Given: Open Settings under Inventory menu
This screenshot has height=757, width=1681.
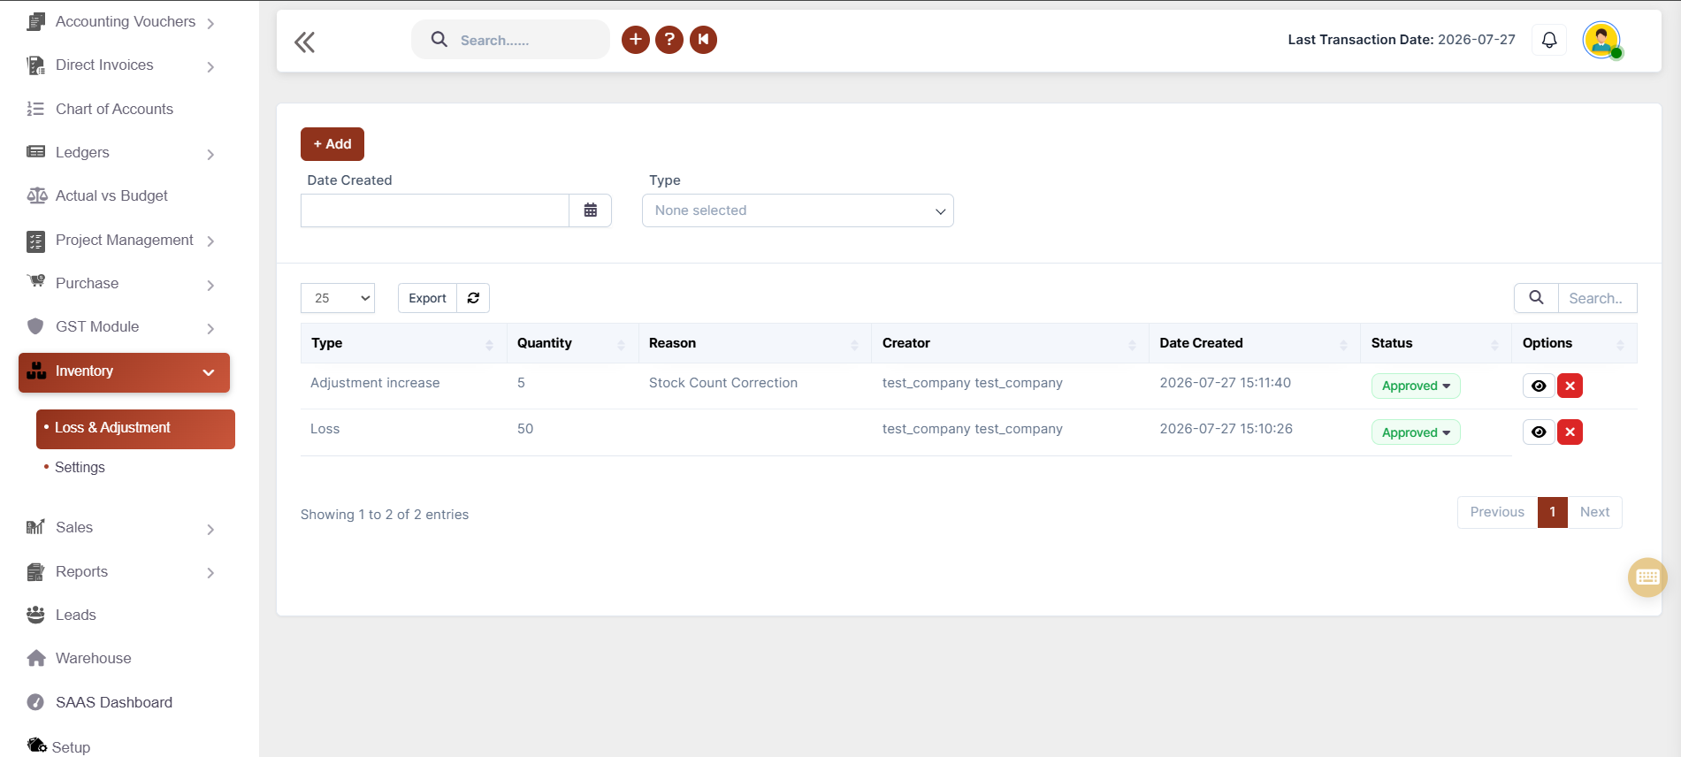Looking at the screenshot, I should 80,467.
